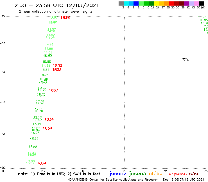Click the gray swatch in the color scale

coord(121,3)
